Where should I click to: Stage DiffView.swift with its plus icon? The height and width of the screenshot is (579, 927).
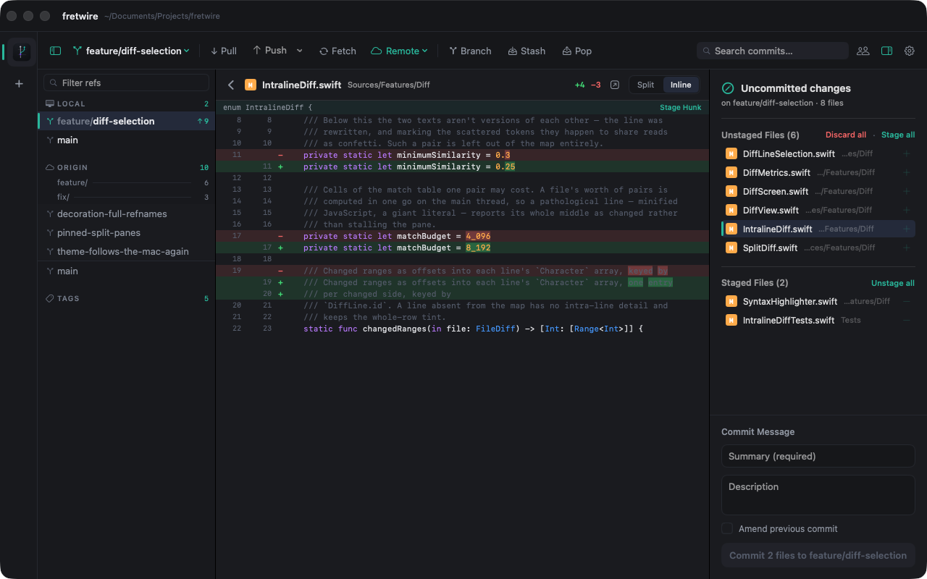click(906, 210)
